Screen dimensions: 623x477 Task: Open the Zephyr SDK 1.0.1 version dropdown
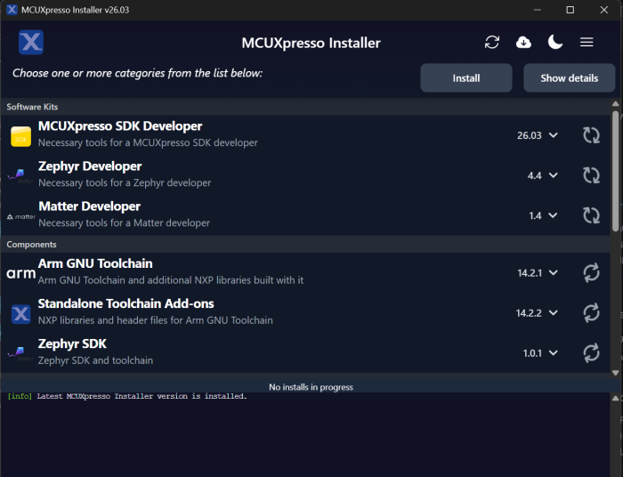pyautogui.click(x=540, y=353)
